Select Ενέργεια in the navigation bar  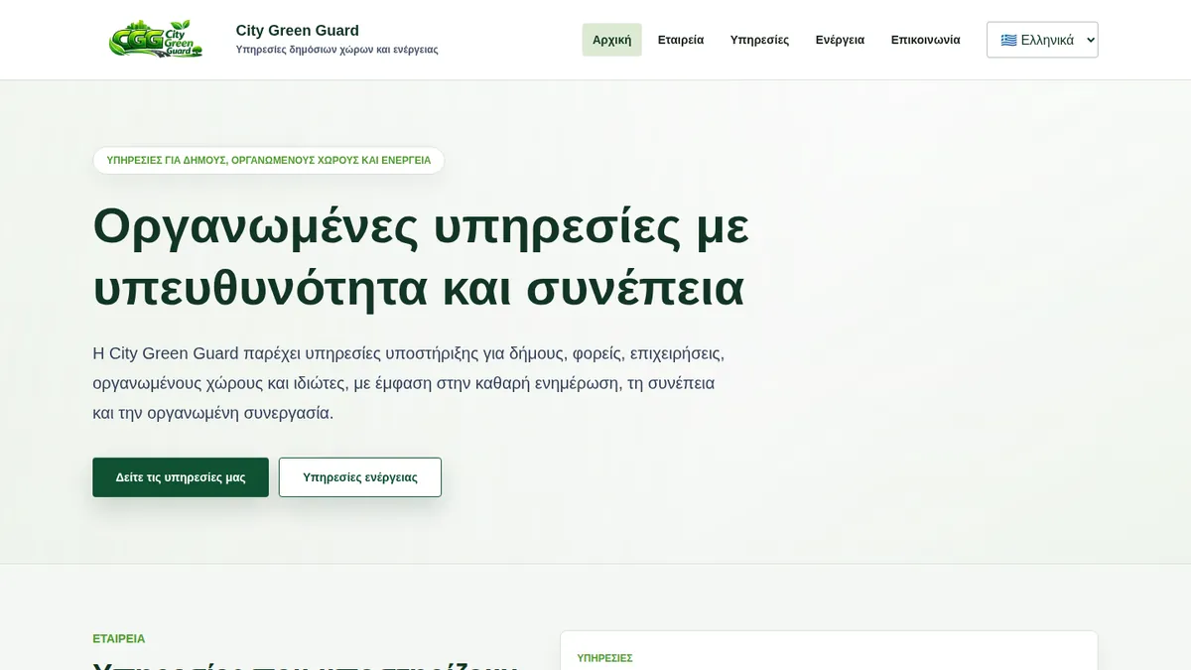[840, 40]
